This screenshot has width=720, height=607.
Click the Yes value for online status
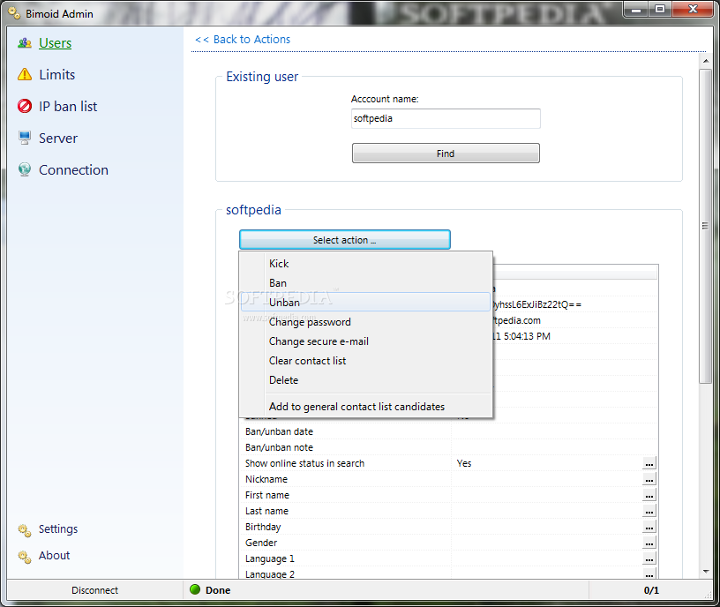(x=464, y=463)
